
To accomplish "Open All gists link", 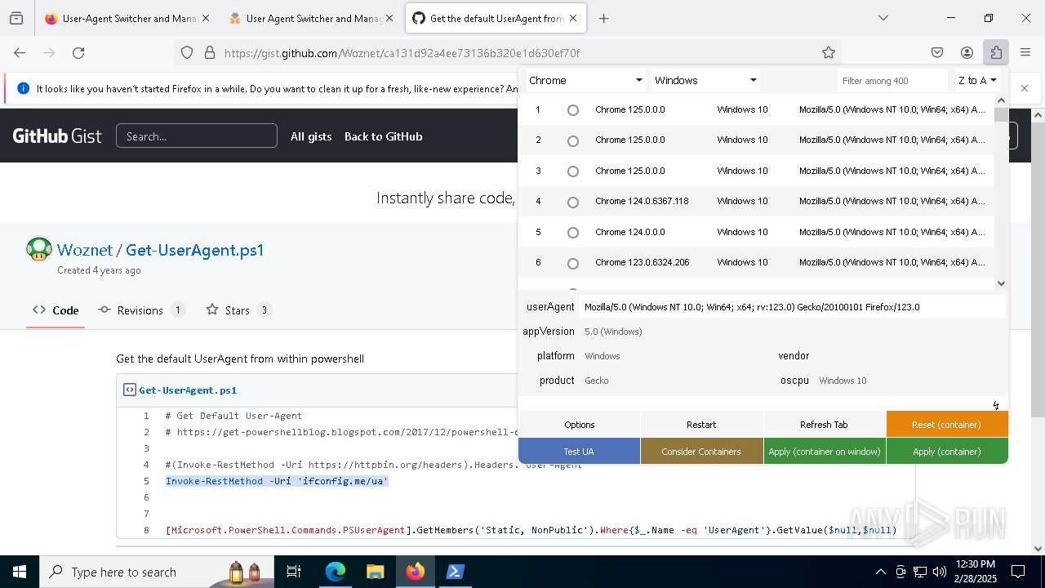I will 311,136.
